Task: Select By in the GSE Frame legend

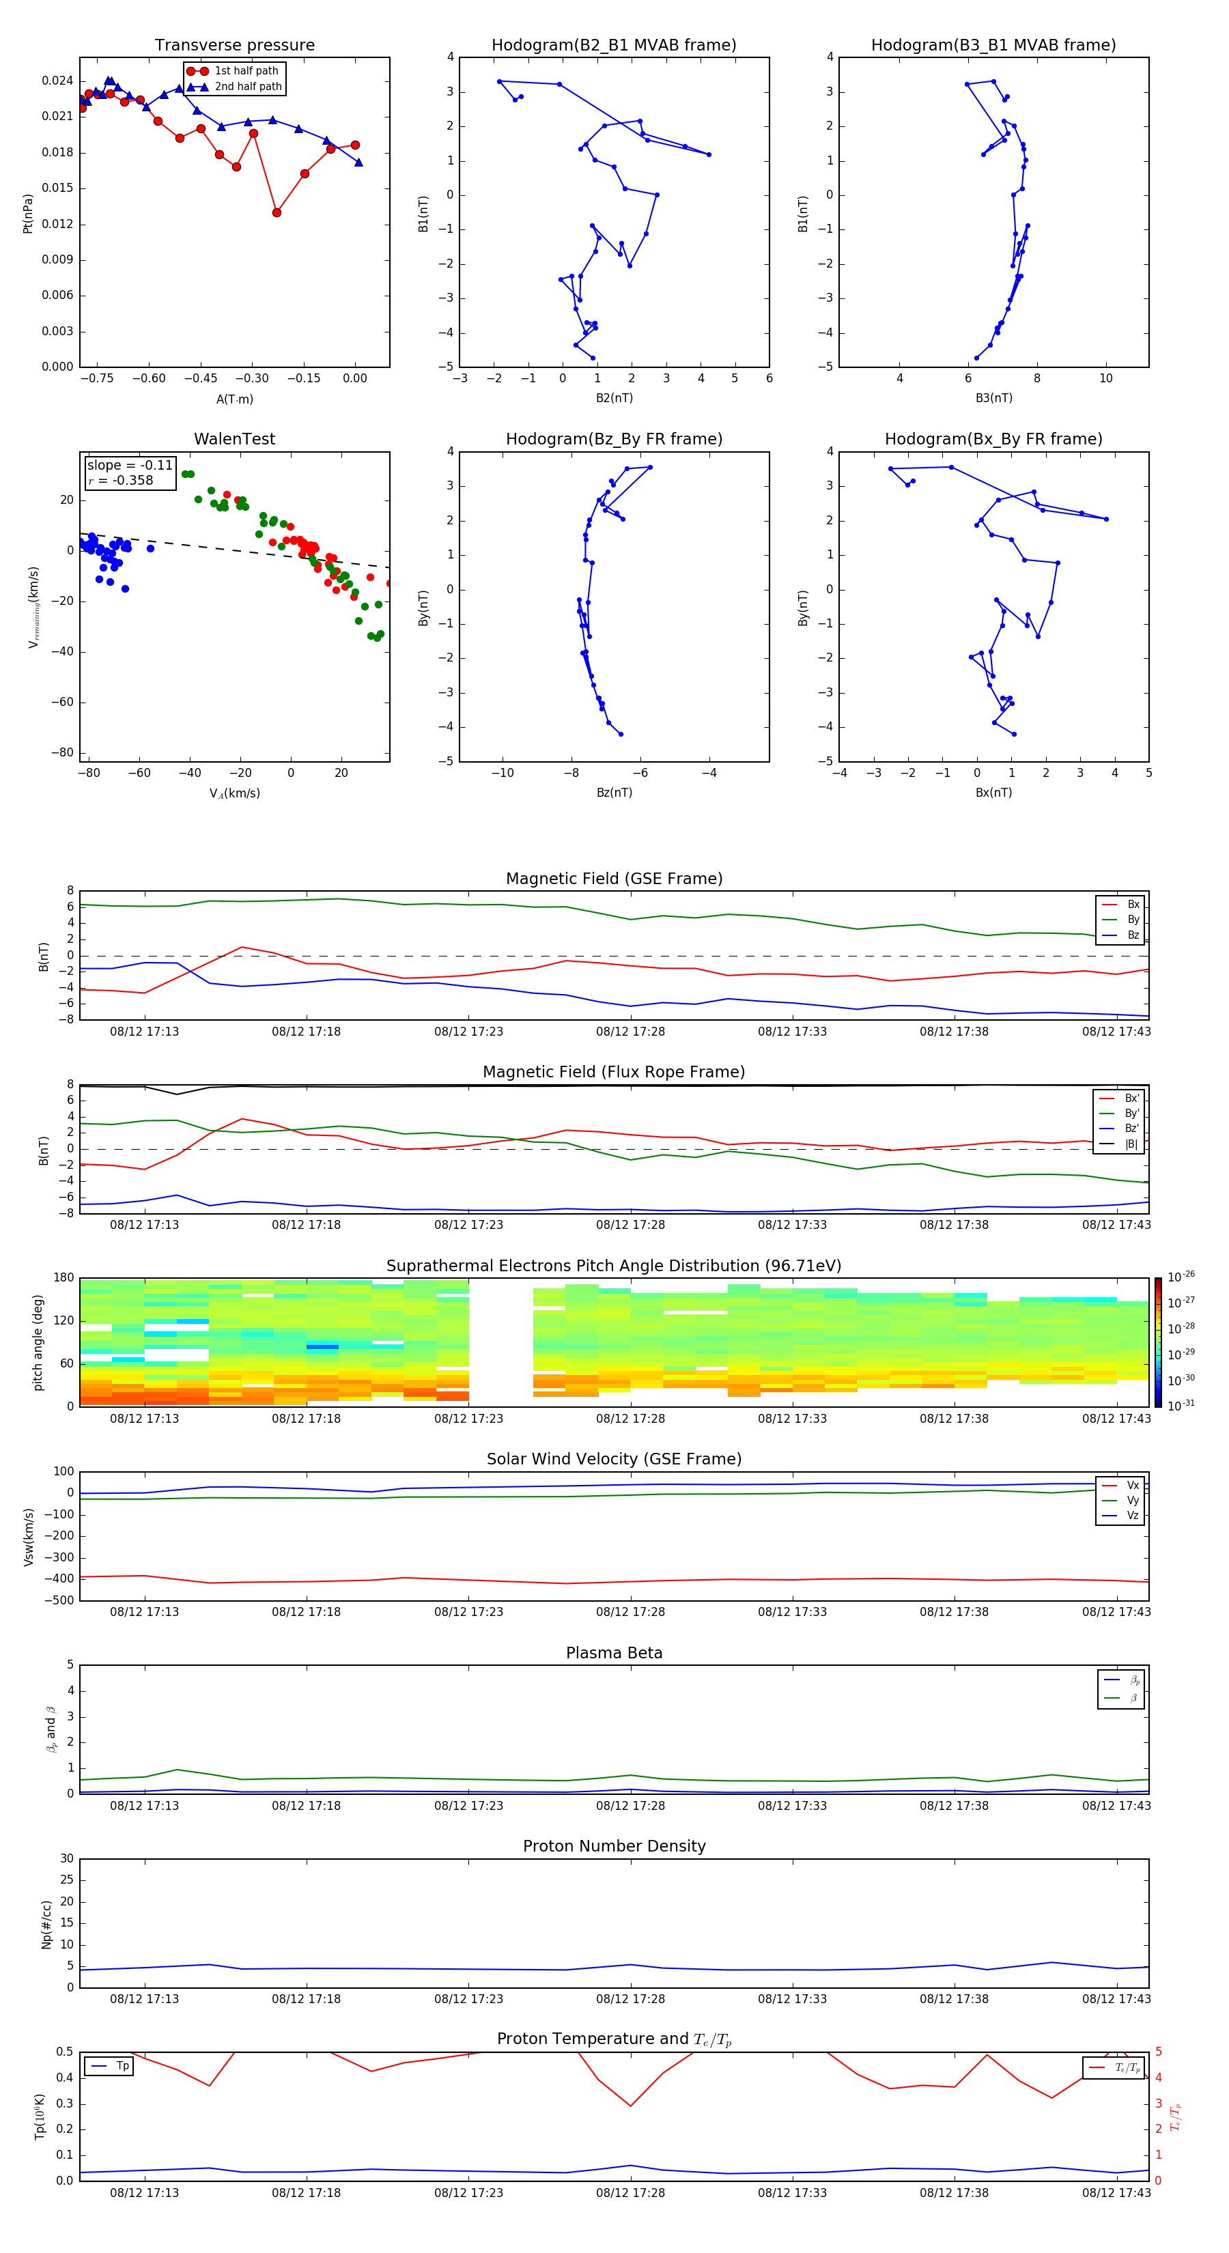Action: [x=1120, y=919]
